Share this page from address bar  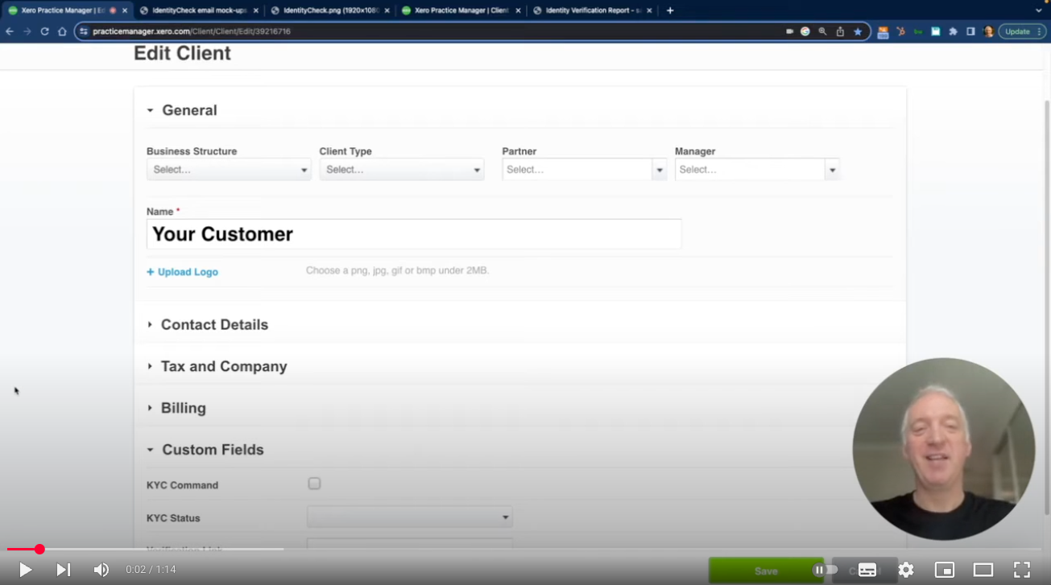pos(840,31)
